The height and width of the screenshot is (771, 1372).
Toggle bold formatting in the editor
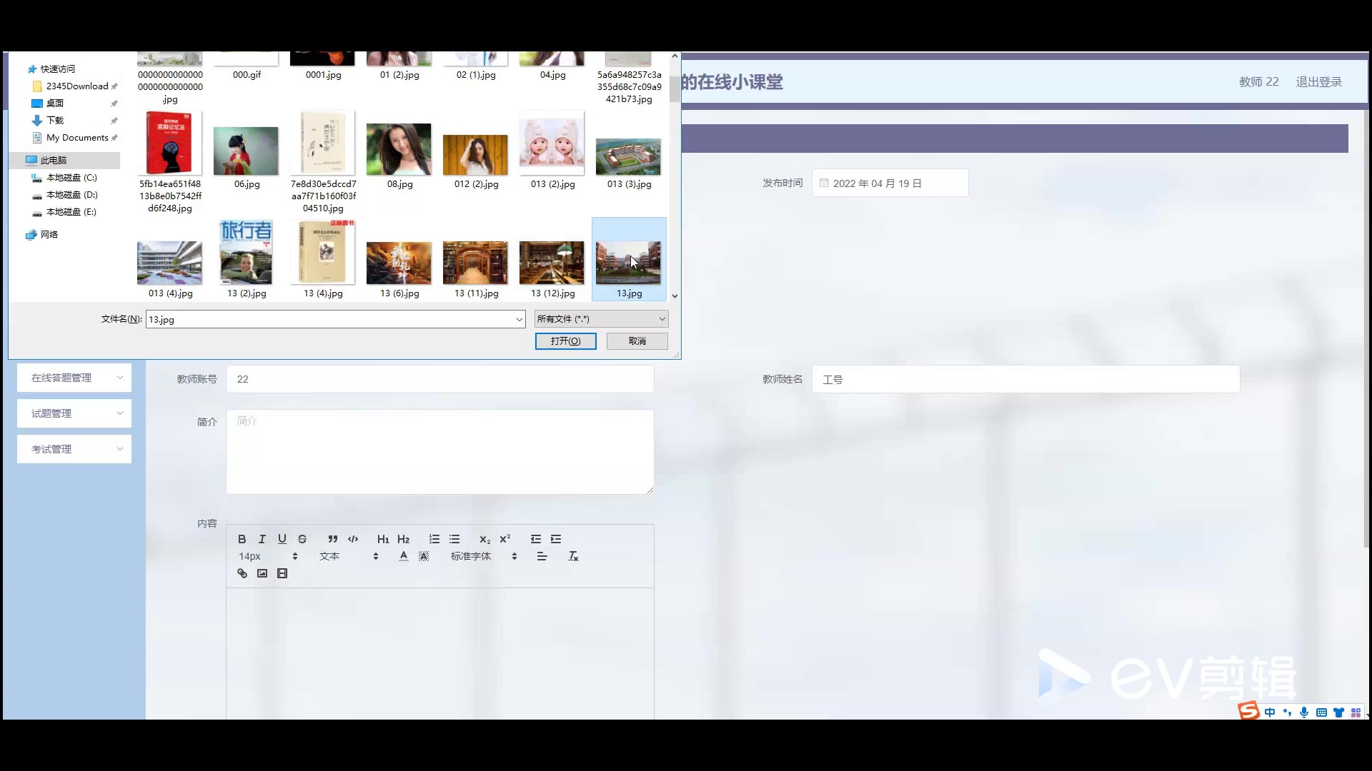[x=242, y=539]
